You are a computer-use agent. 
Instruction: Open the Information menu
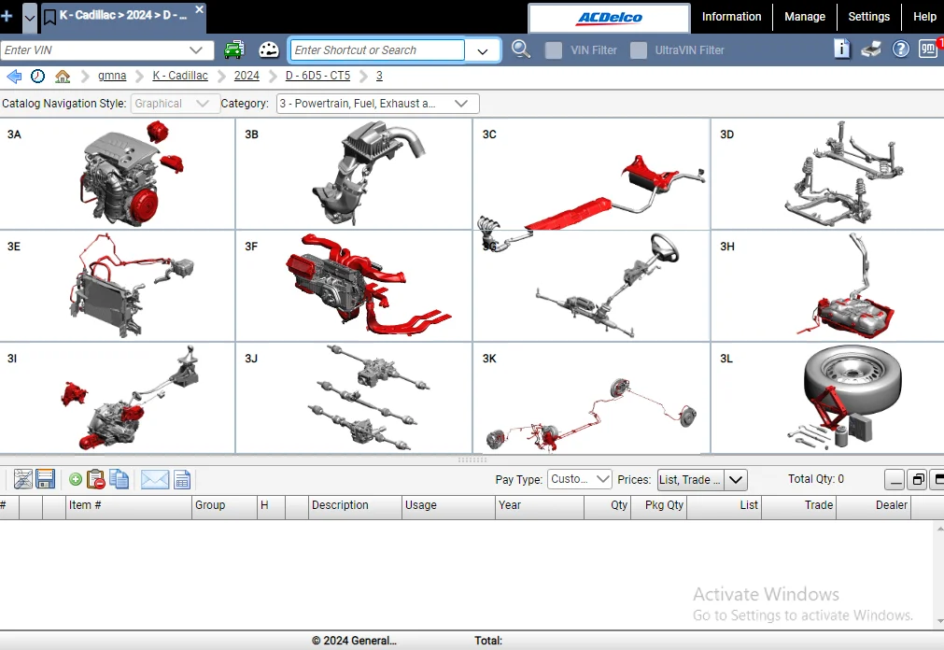point(731,16)
